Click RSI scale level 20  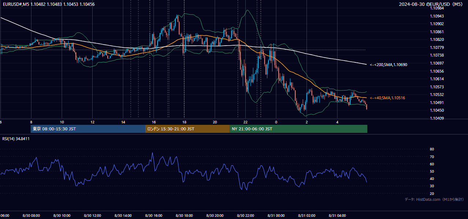click(432, 193)
